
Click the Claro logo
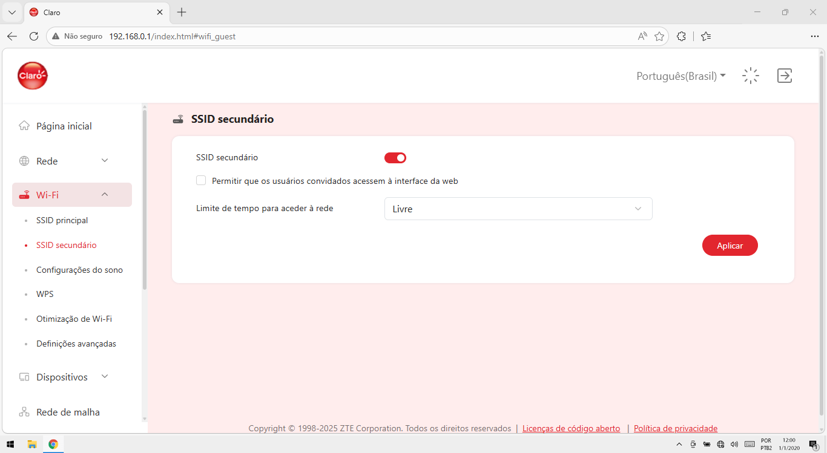33,76
